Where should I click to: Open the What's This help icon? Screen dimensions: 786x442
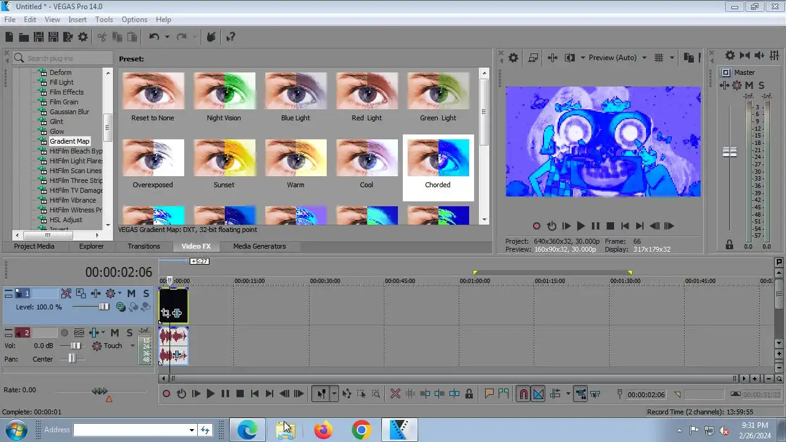pos(230,37)
